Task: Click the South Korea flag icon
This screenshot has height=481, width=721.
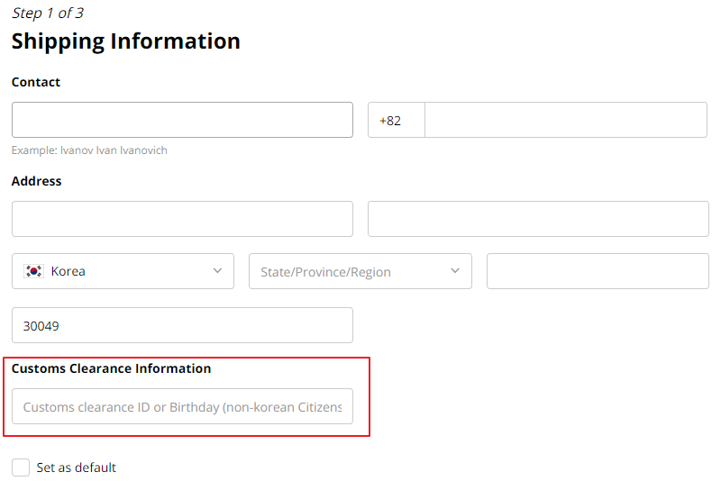Action: point(33,271)
